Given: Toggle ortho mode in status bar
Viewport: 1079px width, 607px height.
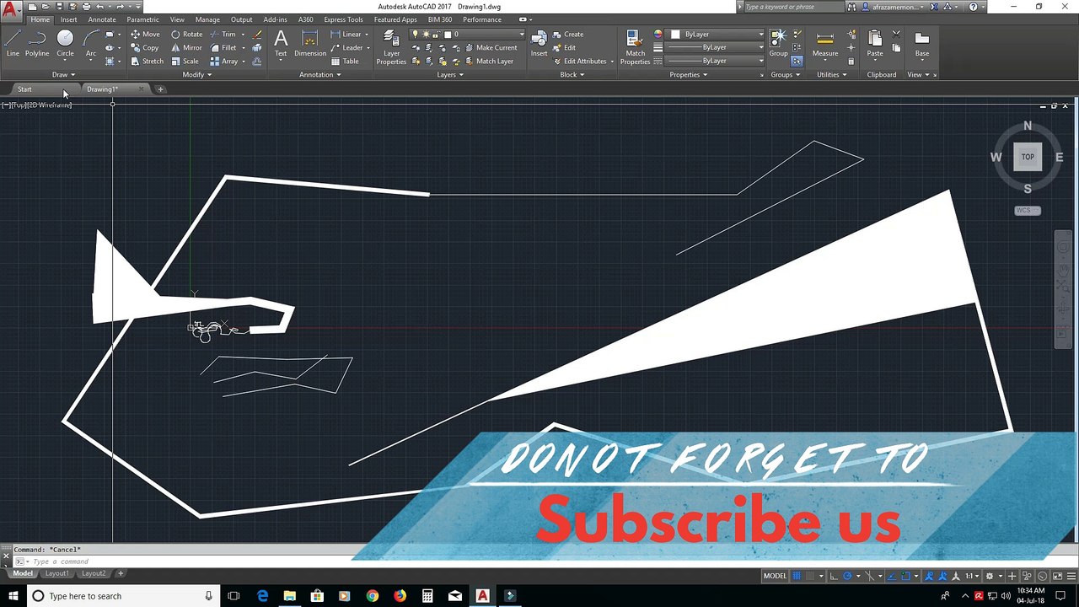Looking at the screenshot, I should point(834,576).
